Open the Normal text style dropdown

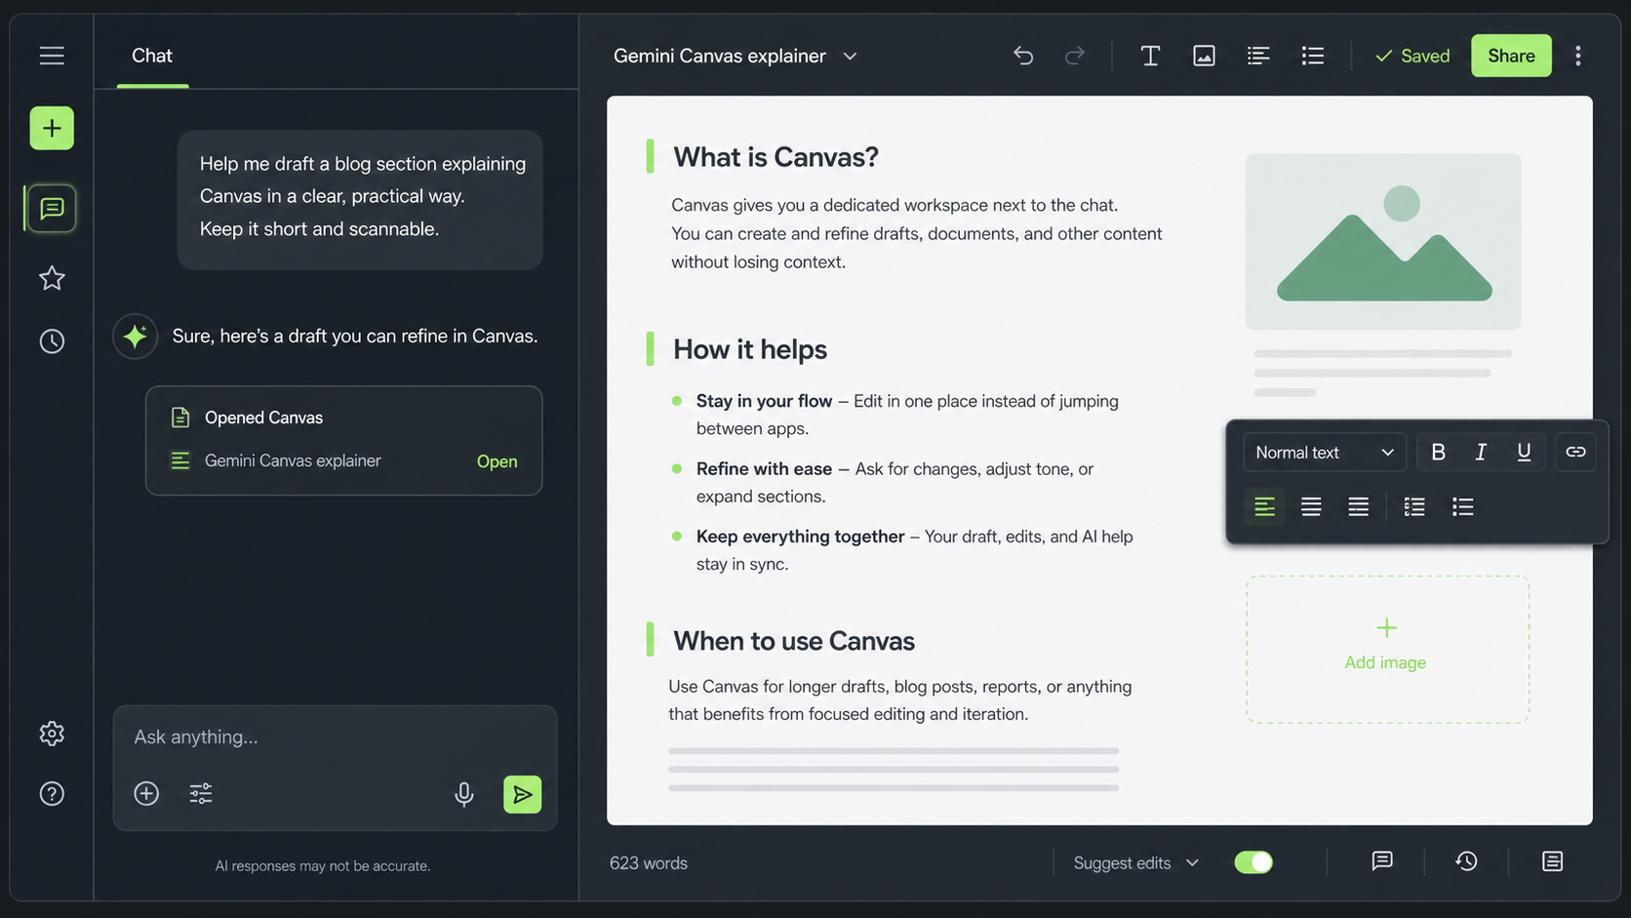coord(1325,452)
